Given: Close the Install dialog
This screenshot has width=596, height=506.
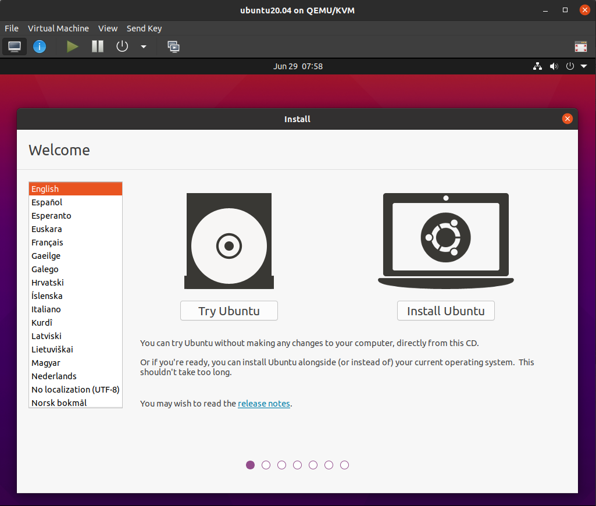Looking at the screenshot, I should coord(567,119).
